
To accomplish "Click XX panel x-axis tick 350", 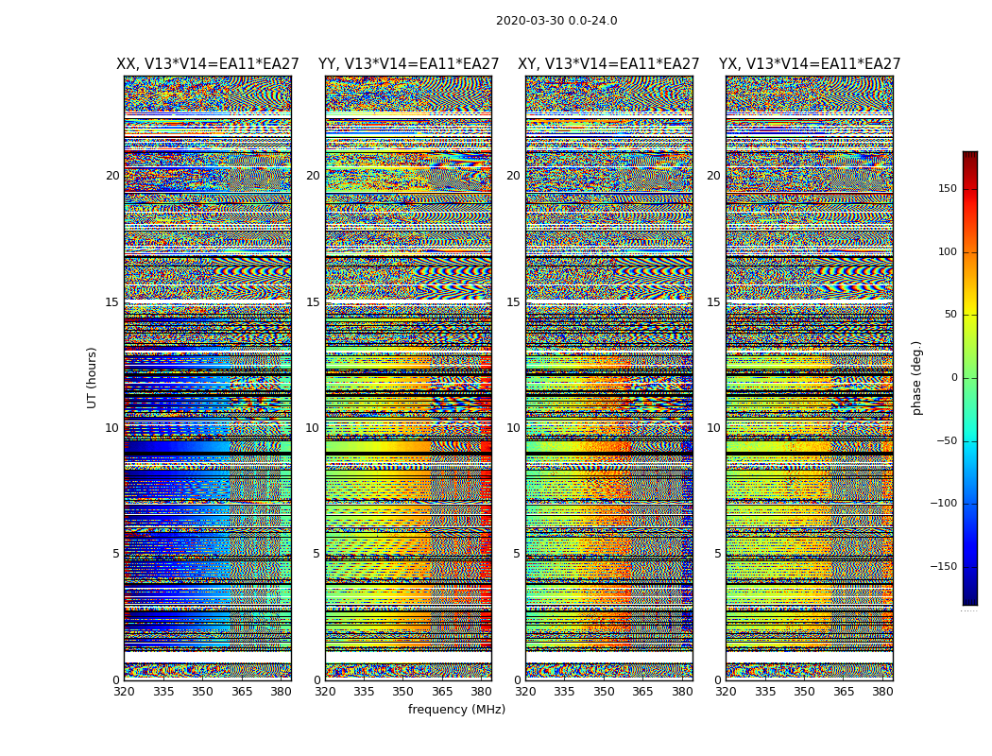I will point(202,692).
